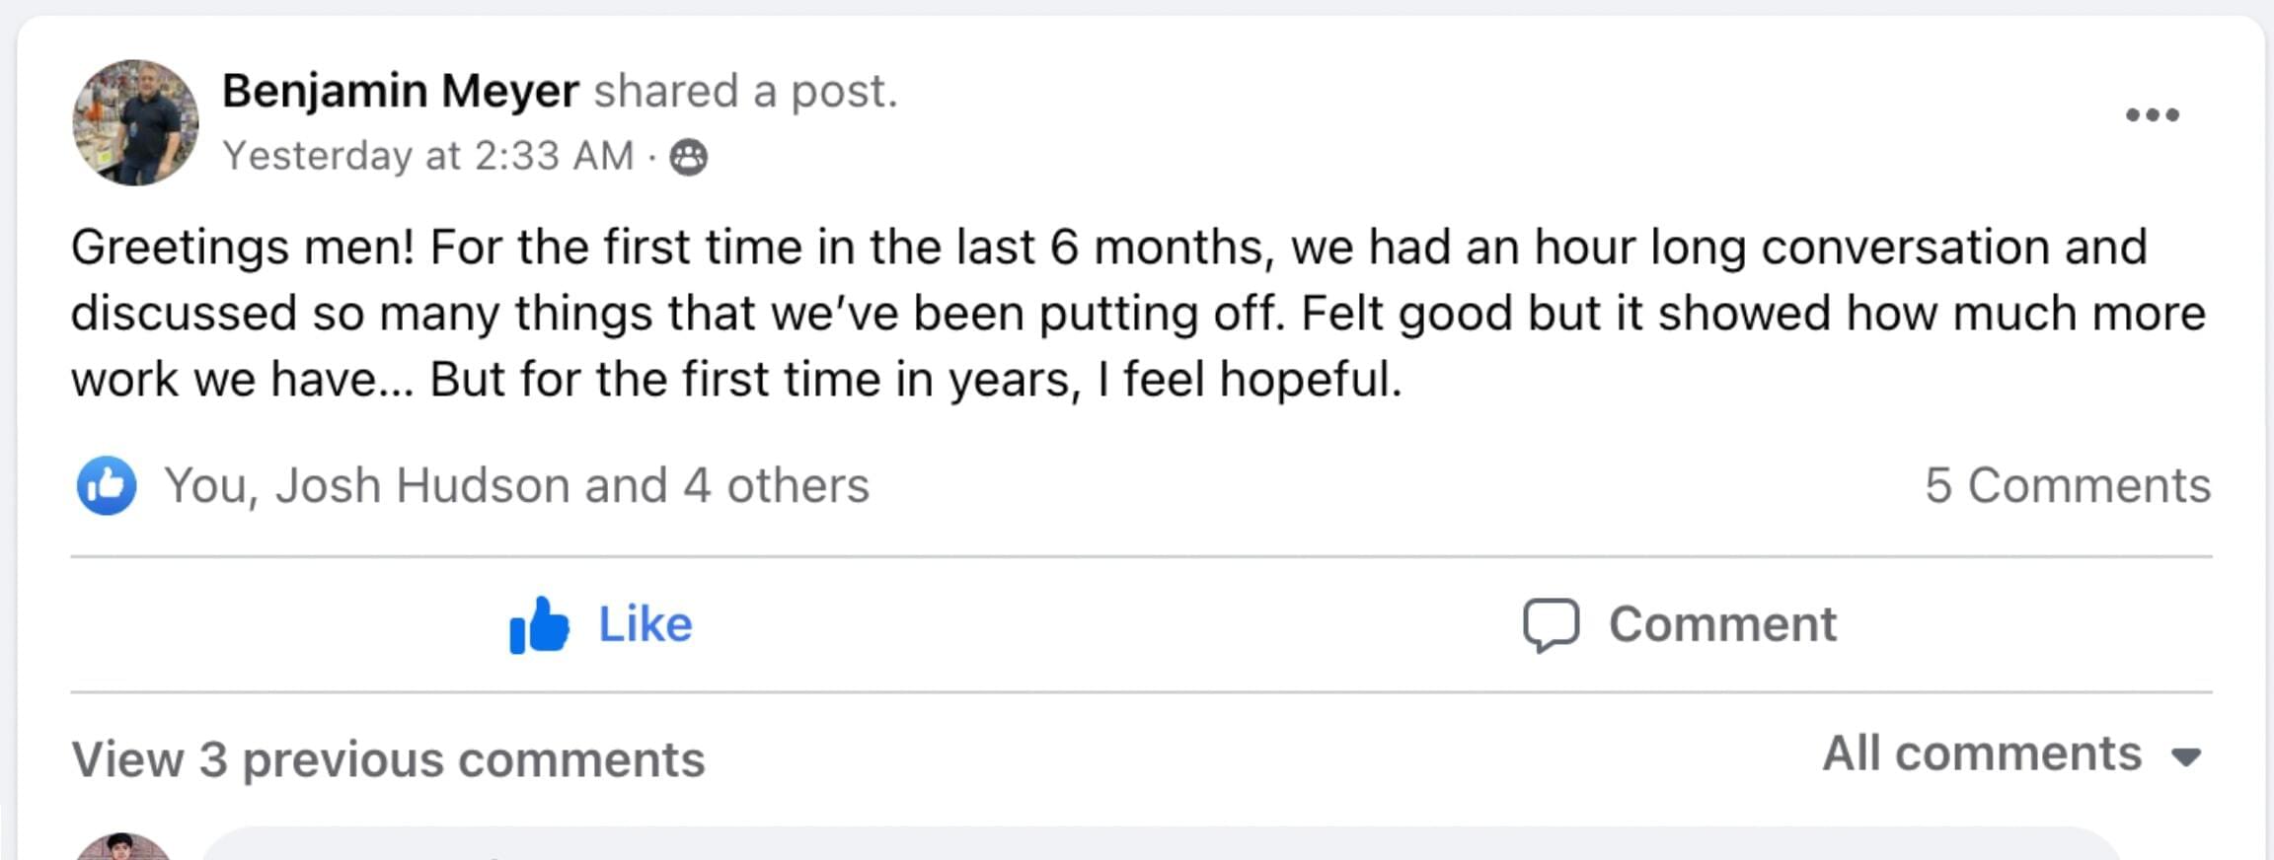The image size is (2274, 860).
Task: Click the partially visible commenter avatar
Action: coord(122,848)
